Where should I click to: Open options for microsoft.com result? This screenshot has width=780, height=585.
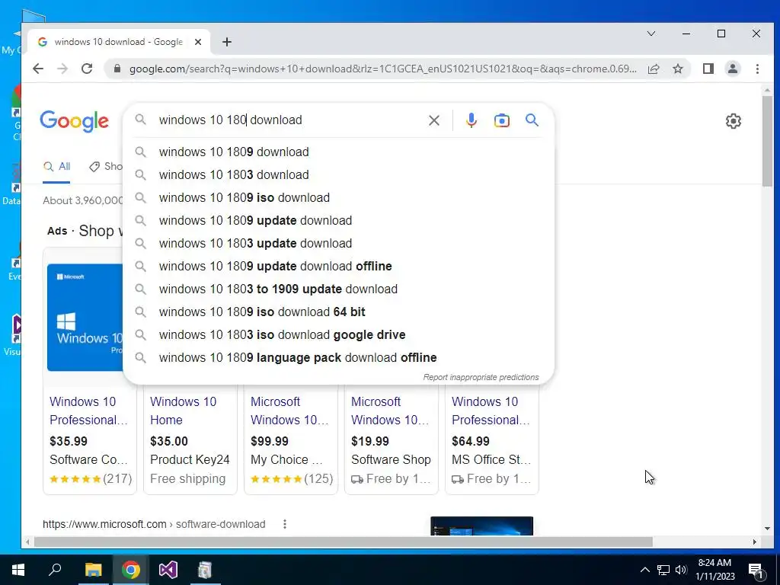[285, 524]
